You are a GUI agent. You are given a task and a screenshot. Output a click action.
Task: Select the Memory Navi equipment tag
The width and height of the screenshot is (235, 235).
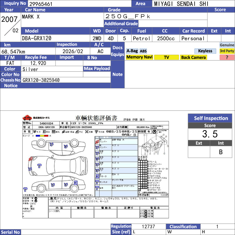pos(139,58)
